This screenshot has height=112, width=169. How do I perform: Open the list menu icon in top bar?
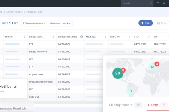(158, 3)
